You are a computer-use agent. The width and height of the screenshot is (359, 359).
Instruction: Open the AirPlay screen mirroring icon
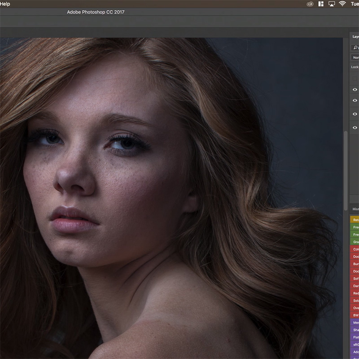tap(332, 4)
